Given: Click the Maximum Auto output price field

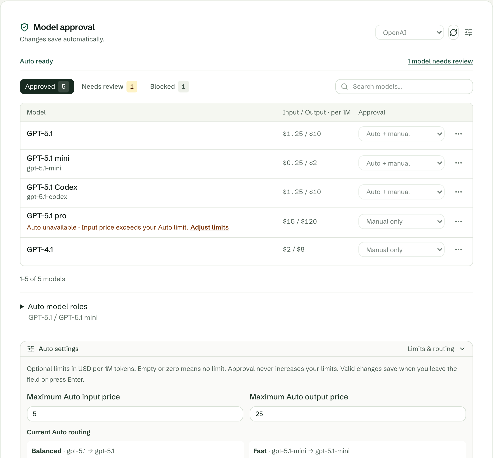Looking at the screenshot, I should (x=358, y=414).
